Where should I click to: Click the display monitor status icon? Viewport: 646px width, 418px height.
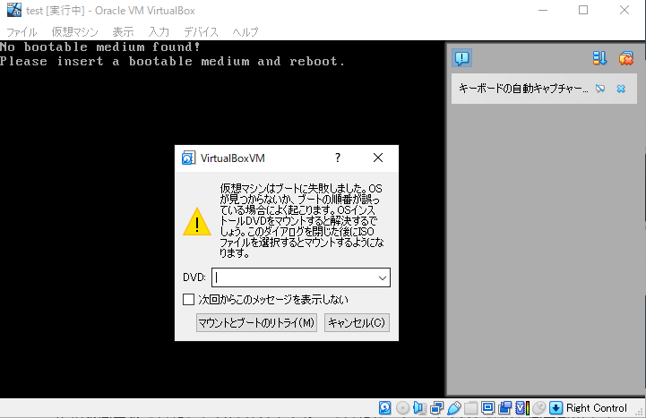pos(487,408)
